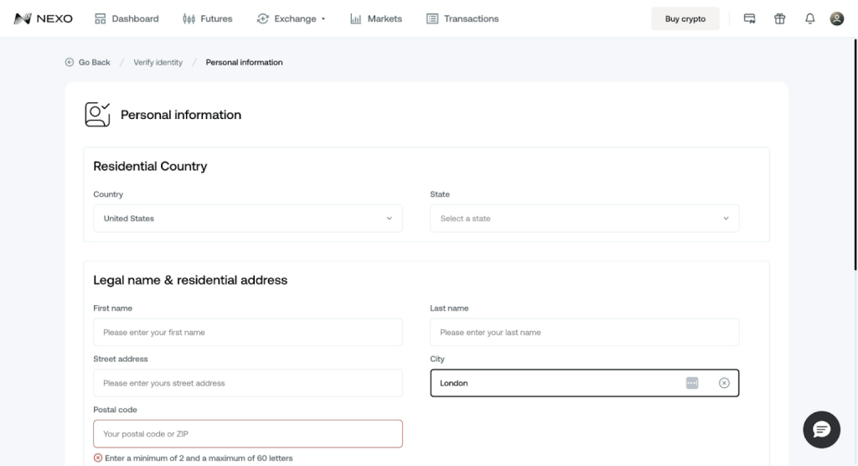This screenshot has height=466, width=858.
Task: Open the Transactions page
Action: tap(463, 18)
